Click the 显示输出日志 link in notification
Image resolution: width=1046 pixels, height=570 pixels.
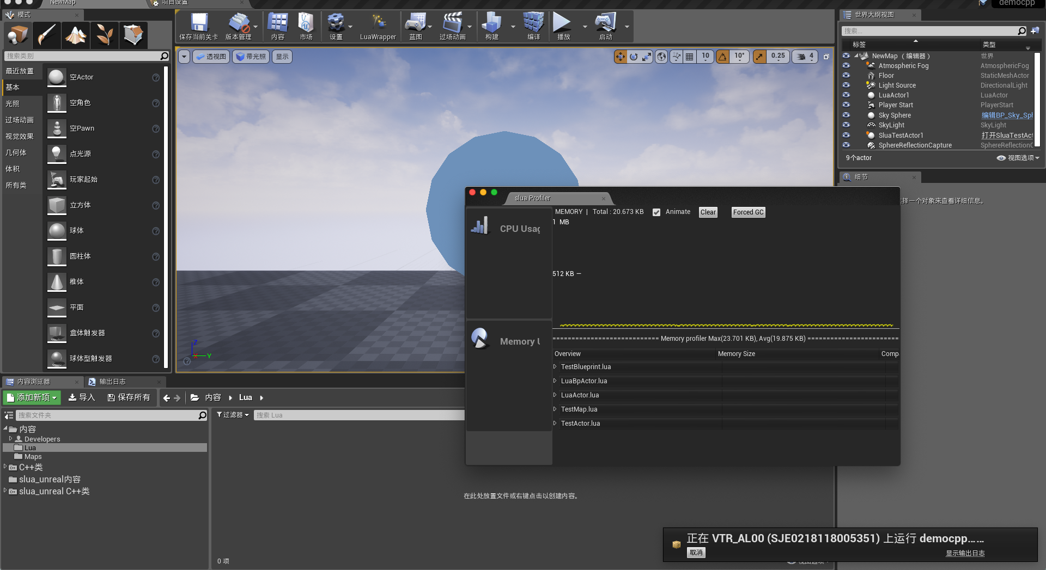965,553
